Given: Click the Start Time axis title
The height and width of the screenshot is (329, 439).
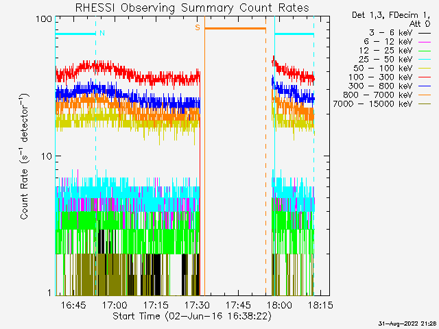Looking at the screenshot, I should [x=192, y=316].
